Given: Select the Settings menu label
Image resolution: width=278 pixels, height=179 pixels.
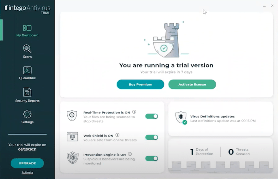Looking at the screenshot, I should (x=27, y=122).
